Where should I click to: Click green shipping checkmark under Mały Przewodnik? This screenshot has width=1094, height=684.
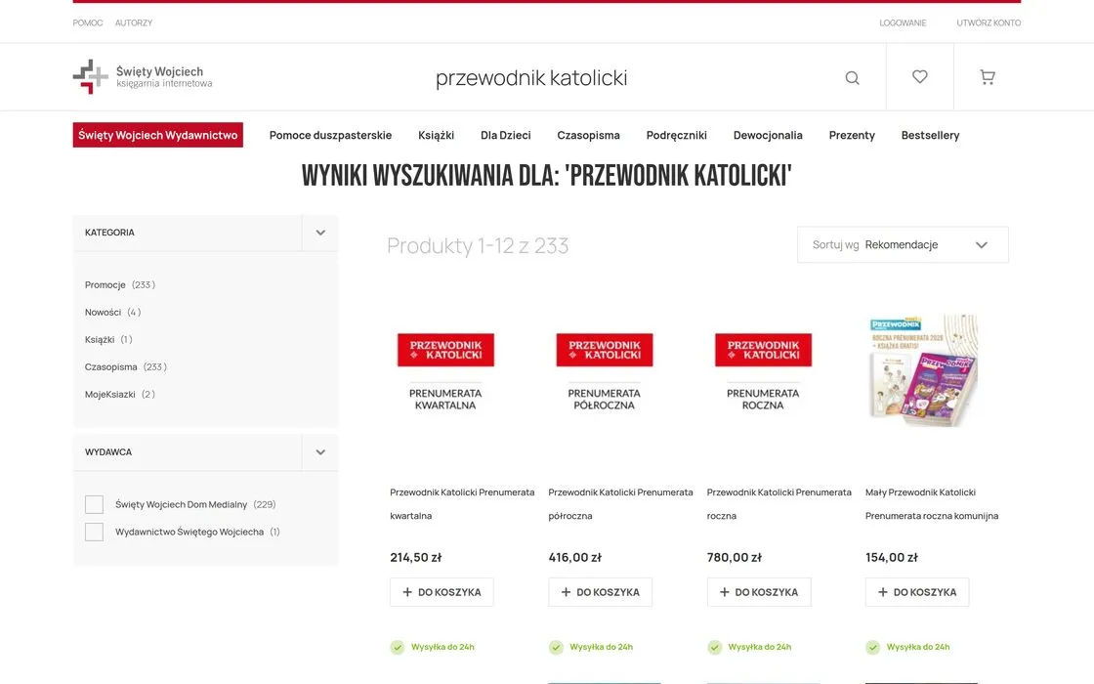point(873,647)
